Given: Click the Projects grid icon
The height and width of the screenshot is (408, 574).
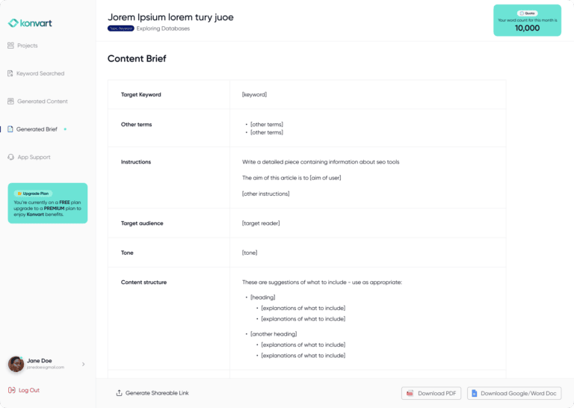Looking at the screenshot, I should coord(10,46).
